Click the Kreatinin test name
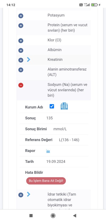This screenshot has width=106, height=222. (55, 59)
